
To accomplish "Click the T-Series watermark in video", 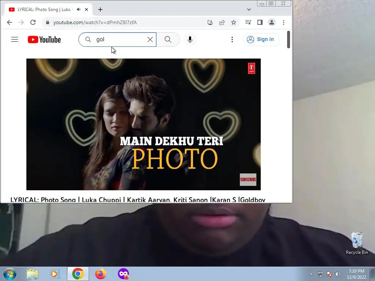I will coord(251,68).
